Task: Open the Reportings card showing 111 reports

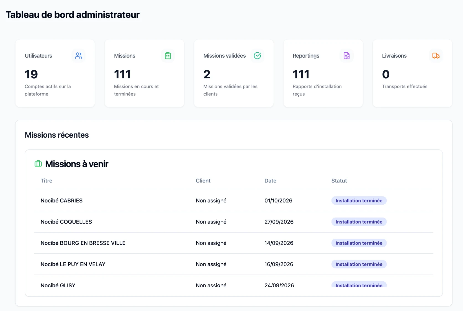Action: pyautogui.click(x=323, y=73)
